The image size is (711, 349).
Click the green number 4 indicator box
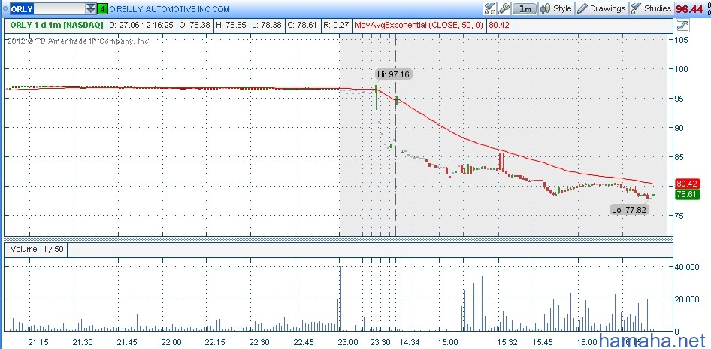[x=103, y=8]
